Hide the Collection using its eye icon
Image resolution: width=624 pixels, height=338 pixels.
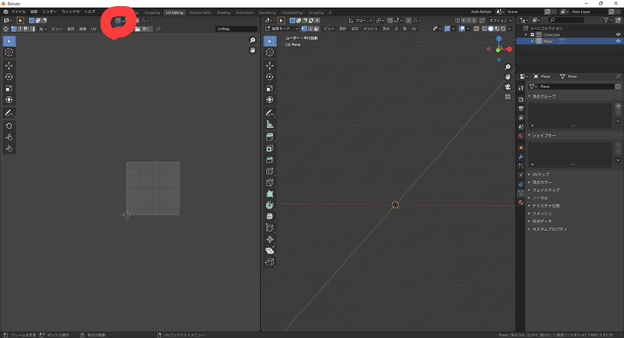coord(619,34)
